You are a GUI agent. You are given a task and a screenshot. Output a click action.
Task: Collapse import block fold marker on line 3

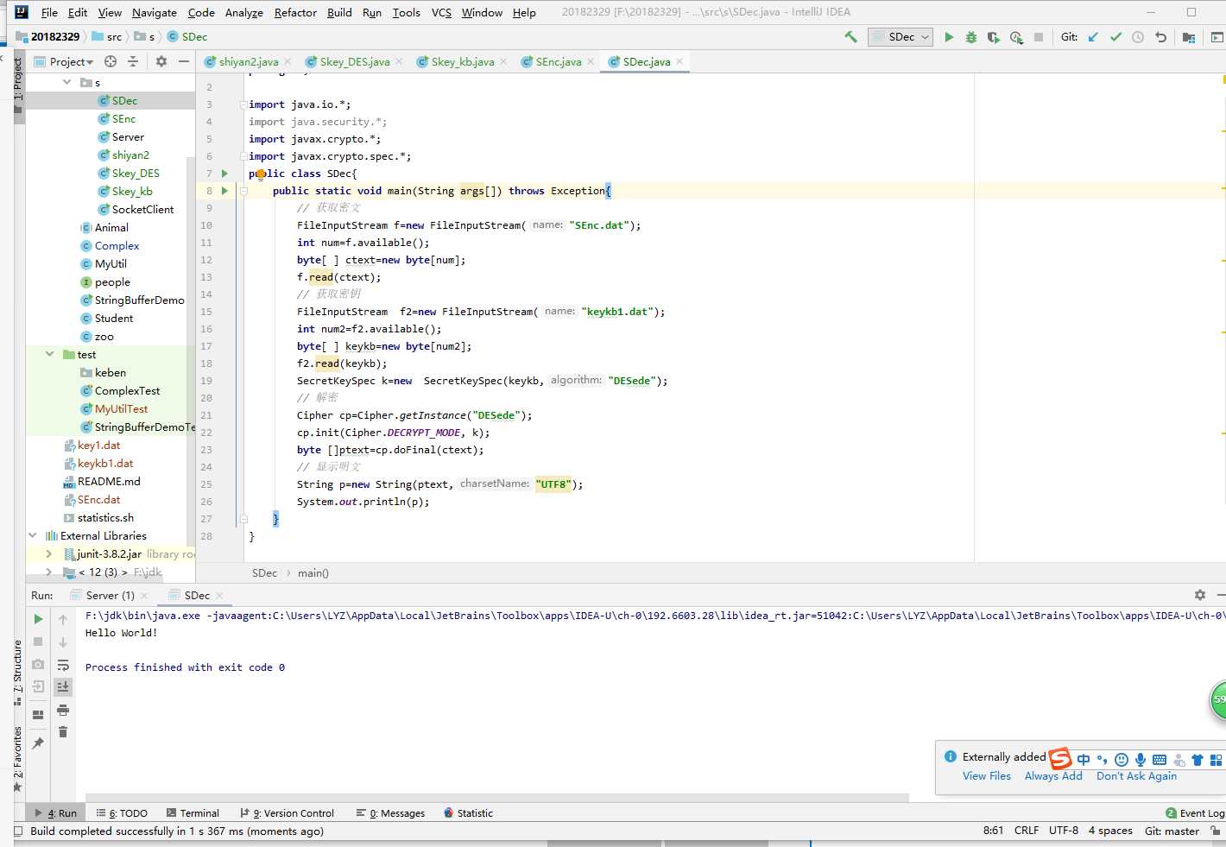(243, 104)
